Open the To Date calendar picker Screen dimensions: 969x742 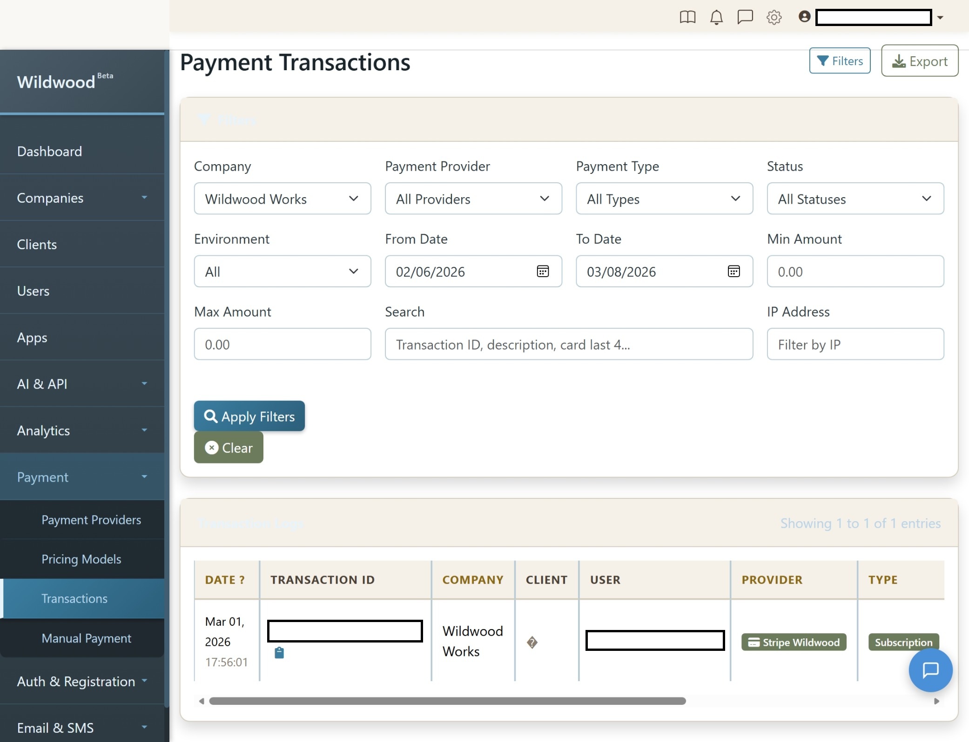[x=733, y=272]
